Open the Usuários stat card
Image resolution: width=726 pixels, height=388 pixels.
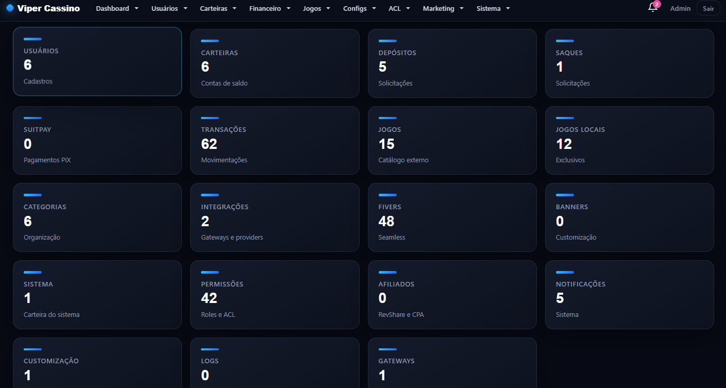click(x=97, y=61)
